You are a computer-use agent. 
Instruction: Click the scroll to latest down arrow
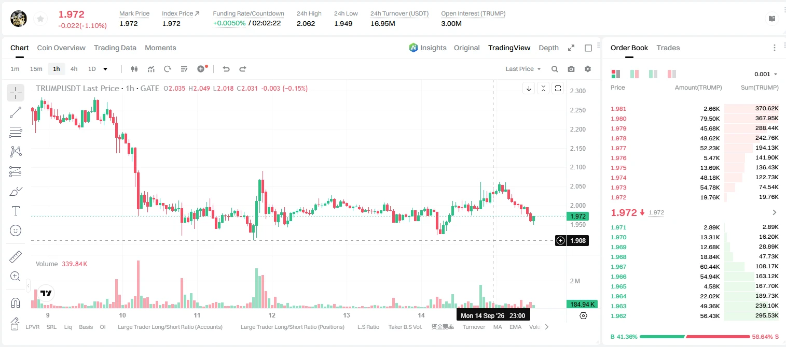pyautogui.click(x=529, y=88)
